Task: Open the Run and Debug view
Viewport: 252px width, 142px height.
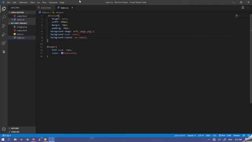Action: [4, 34]
